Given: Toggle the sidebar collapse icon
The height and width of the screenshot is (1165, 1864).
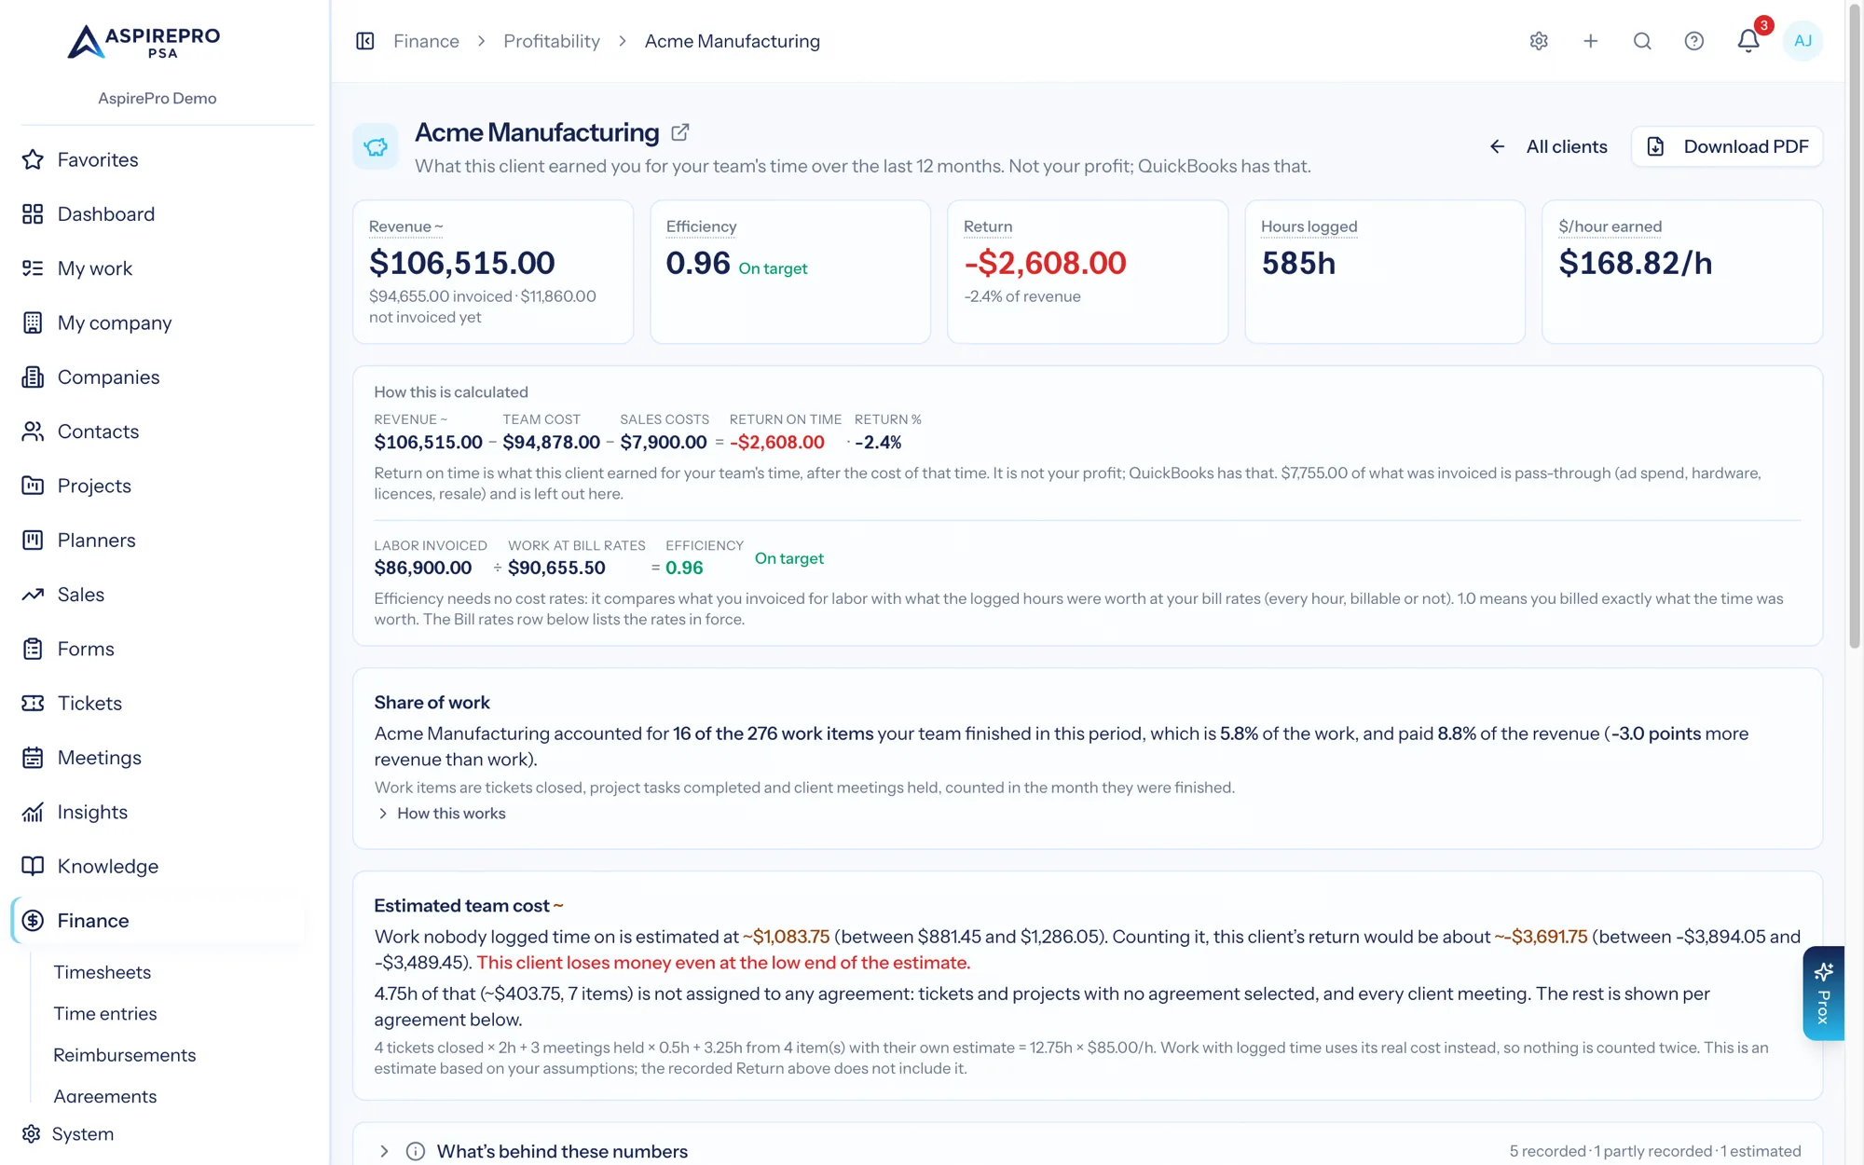Looking at the screenshot, I should click(x=365, y=41).
